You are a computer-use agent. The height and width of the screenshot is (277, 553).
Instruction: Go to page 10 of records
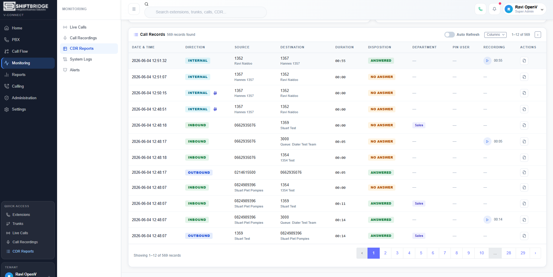(x=482, y=253)
